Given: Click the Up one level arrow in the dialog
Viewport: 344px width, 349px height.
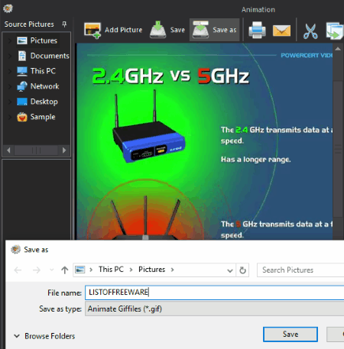Looking at the screenshot, I should 65,270.
